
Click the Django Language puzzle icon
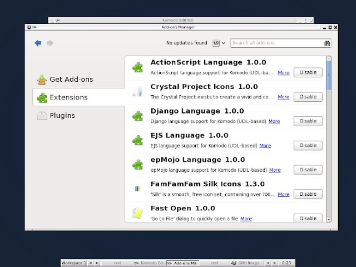click(x=137, y=116)
